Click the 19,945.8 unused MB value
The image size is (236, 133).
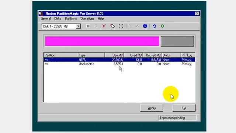click(156, 60)
